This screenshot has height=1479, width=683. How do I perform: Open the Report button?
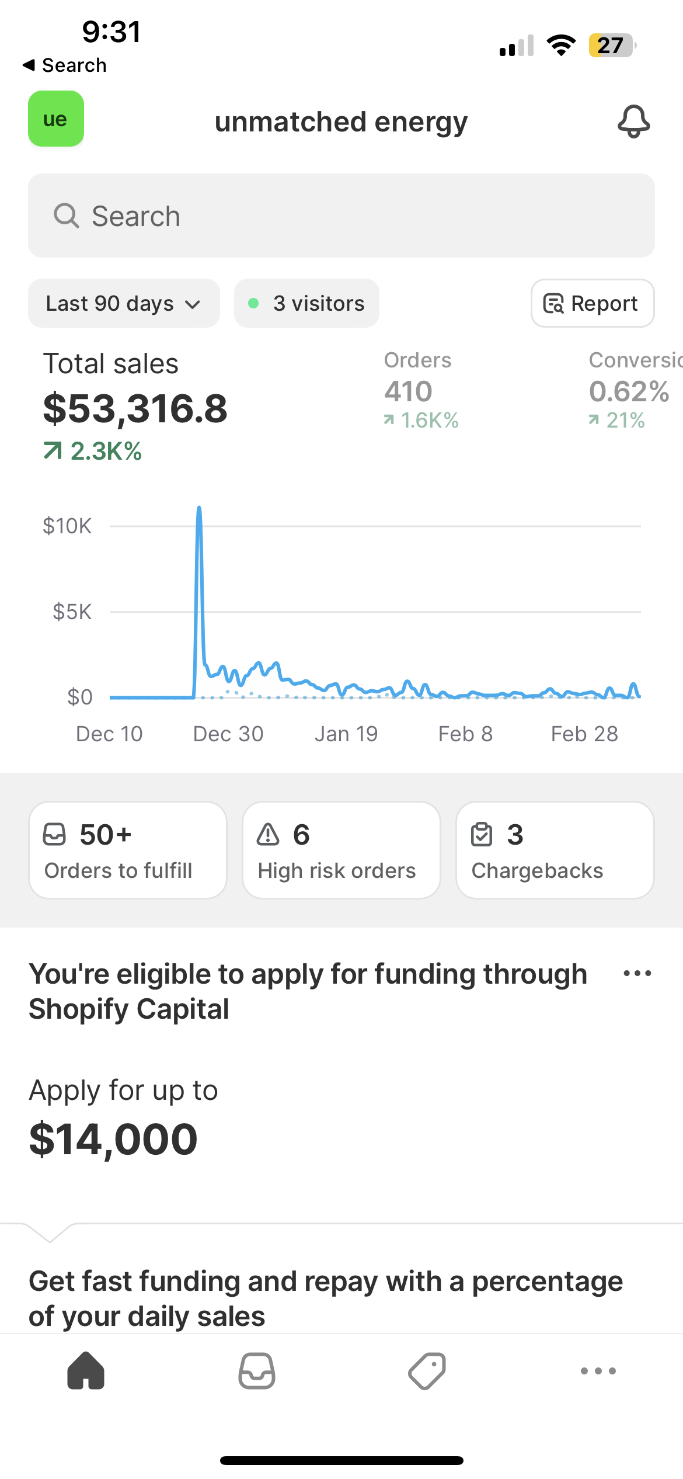click(592, 303)
